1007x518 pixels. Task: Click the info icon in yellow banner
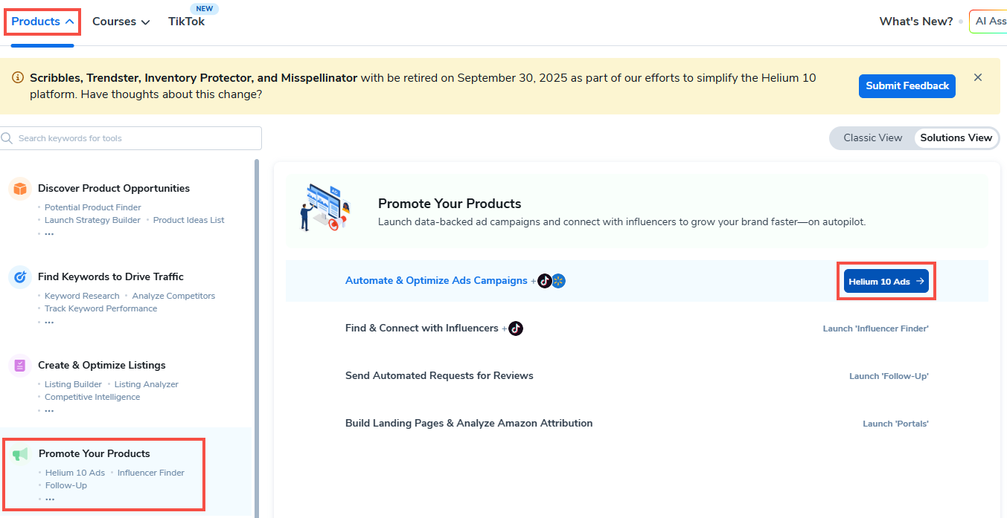click(18, 77)
